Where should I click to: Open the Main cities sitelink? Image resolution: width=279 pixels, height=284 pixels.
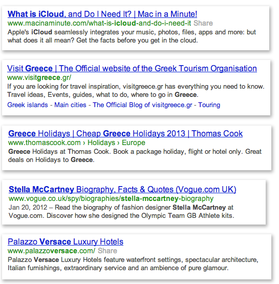[70, 105]
